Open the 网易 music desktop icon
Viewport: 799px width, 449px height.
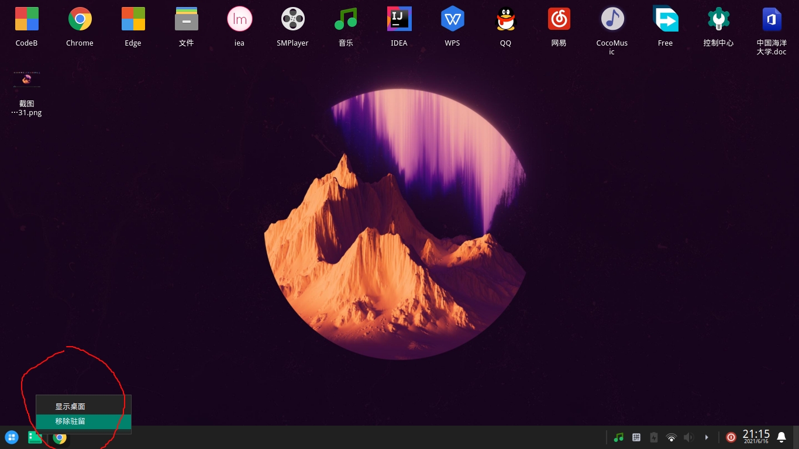pos(559,19)
